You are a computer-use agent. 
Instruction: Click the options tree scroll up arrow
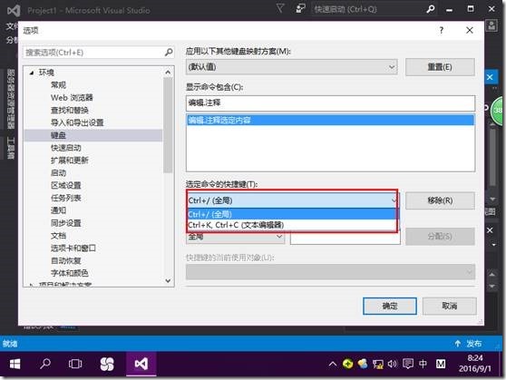pyautogui.click(x=168, y=73)
